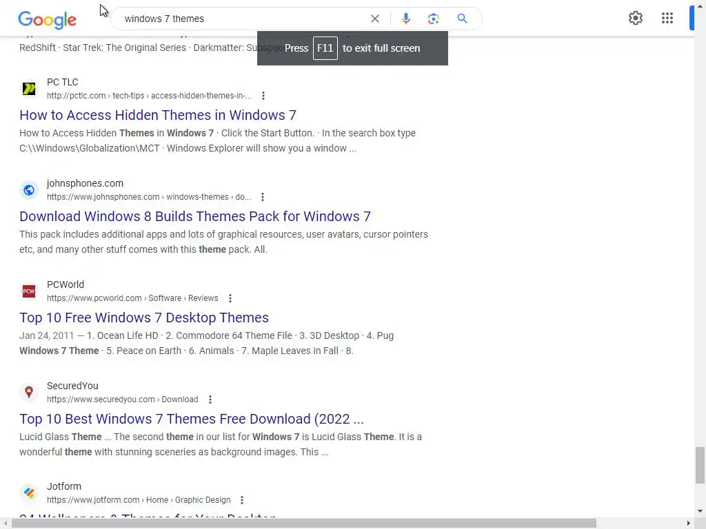The width and height of the screenshot is (706, 529).
Task: Click the www.pcworld.com Software Reviews URL
Action: [132, 298]
